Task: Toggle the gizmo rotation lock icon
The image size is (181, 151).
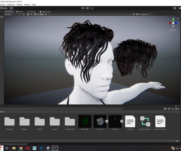Action: [178, 18]
